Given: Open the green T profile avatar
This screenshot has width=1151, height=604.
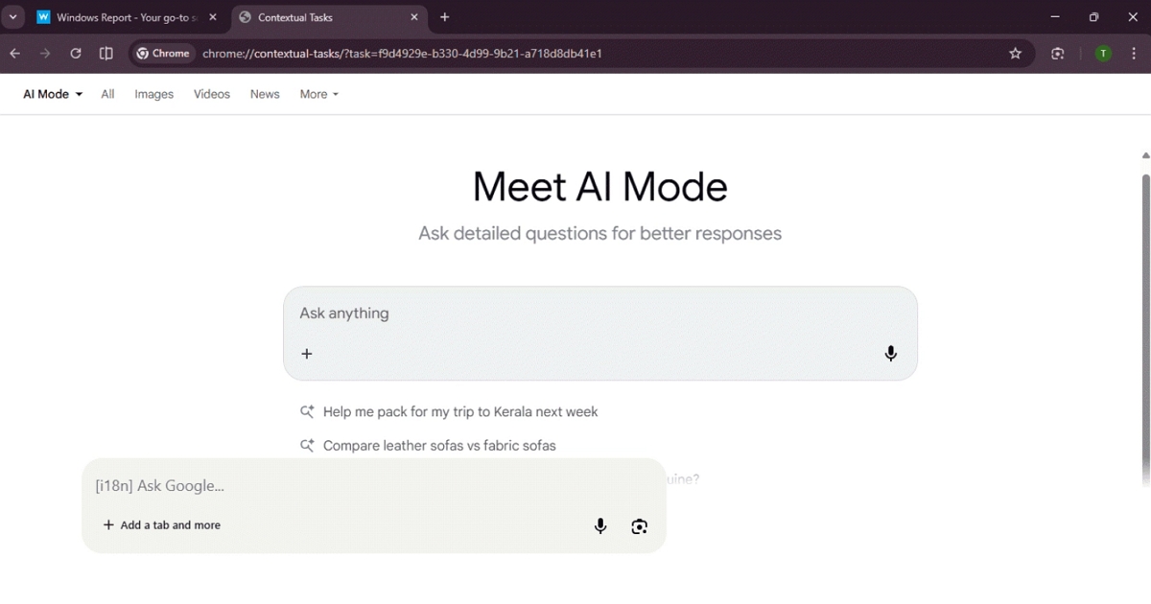Looking at the screenshot, I should (1103, 54).
